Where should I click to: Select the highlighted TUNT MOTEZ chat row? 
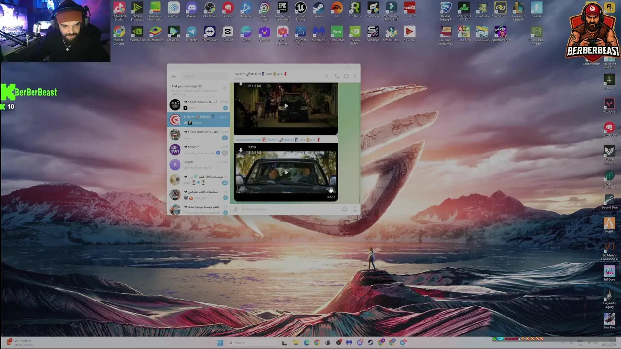(x=198, y=119)
